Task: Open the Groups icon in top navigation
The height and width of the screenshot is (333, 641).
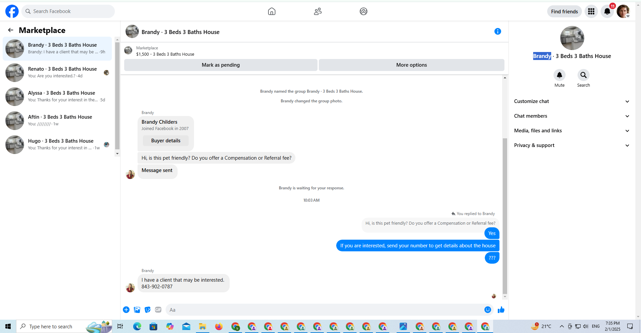Action: tap(364, 11)
